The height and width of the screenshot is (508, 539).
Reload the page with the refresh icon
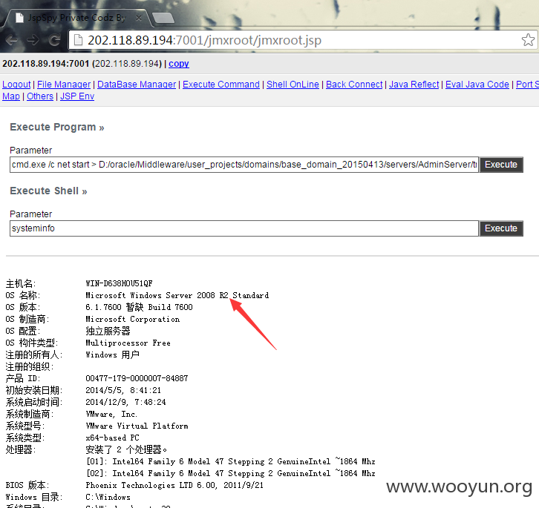55,40
